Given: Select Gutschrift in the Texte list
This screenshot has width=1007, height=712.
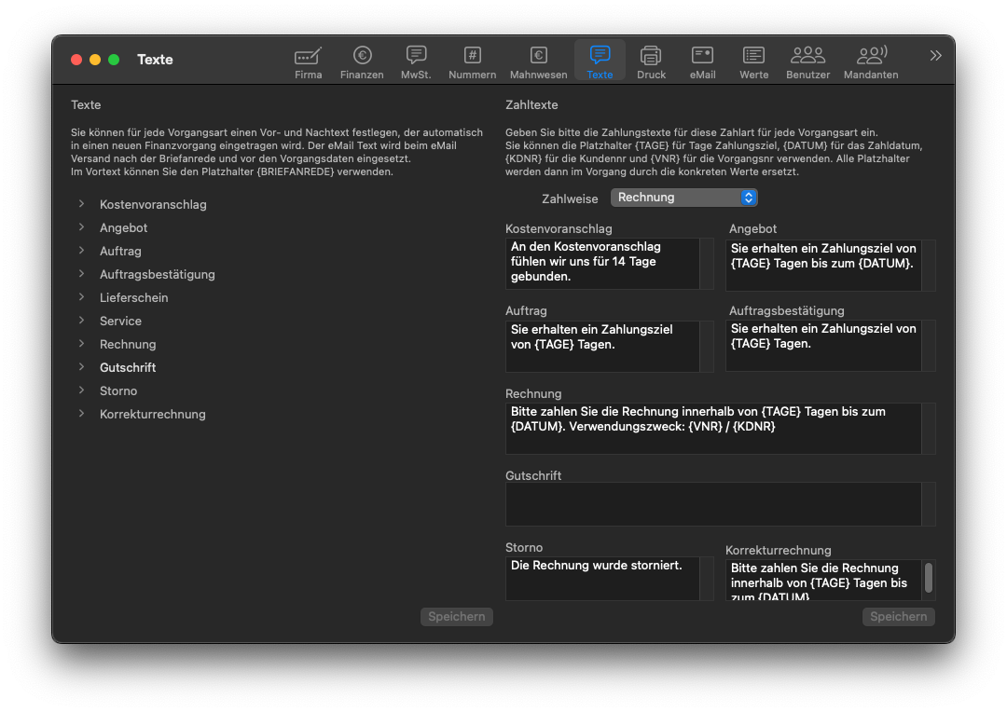Looking at the screenshot, I should coord(128,367).
